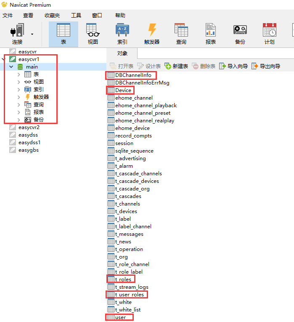This screenshot has width=294, height=322.
Task: Select the 触发器 (Trigger) toolbar icon
Action: pyautogui.click(x=152, y=34)
